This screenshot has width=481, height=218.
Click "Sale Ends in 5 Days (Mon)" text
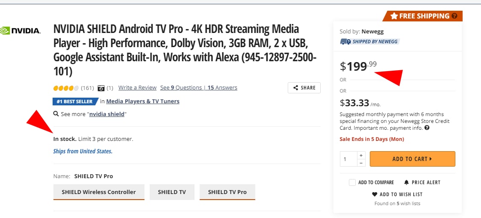tap(372, 139)
